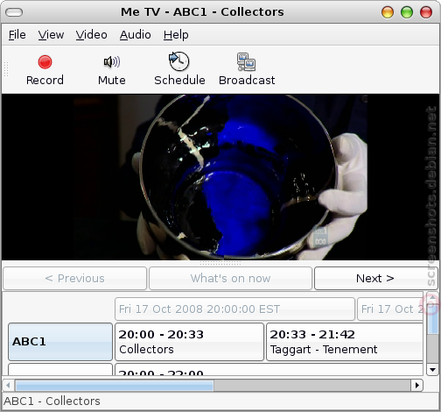Viewport: 441px width, 412px height.
Task: Click the toolbar grip handle beside Record
Action: [6, 69]
